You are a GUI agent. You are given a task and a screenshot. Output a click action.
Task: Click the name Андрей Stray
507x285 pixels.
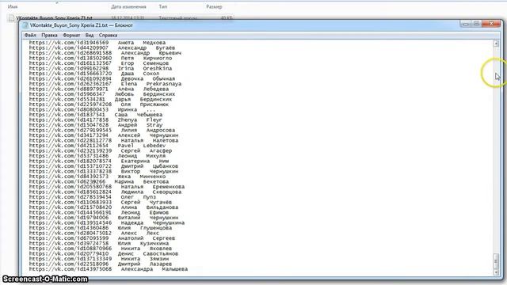point(140,125)
